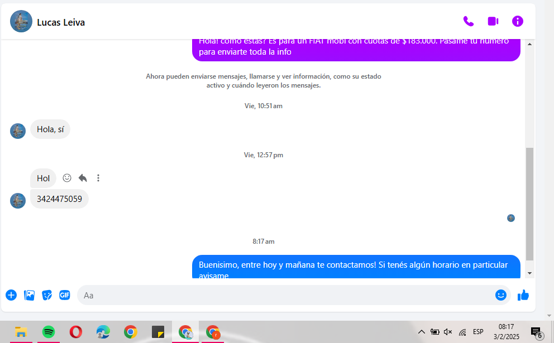Open the battery status tray icon
This screenshot has height=343, width=554.
pyautogui.click(x=434, y=332)
